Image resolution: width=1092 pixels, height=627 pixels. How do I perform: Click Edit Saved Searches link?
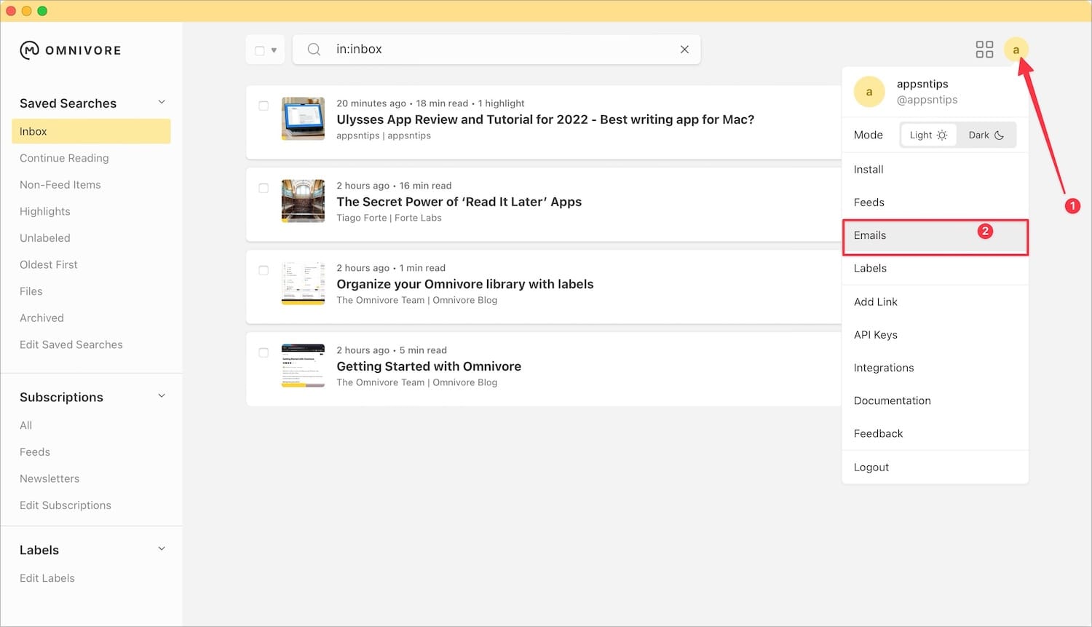71,344
